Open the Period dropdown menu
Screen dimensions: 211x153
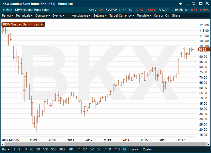[x=7, y=15]
